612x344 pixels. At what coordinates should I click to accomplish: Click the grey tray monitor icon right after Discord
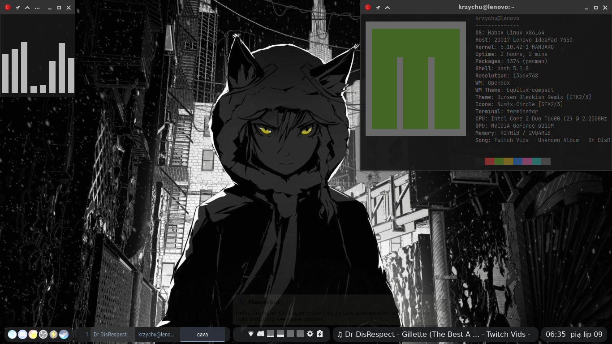click(271, 334)
